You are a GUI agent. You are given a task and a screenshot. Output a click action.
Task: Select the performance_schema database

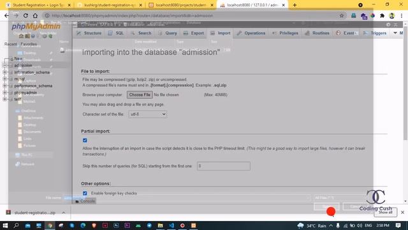[x=33, y=86]
